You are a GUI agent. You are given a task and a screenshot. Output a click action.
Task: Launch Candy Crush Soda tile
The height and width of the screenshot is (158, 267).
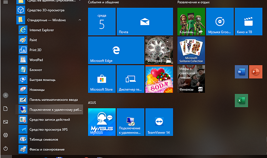pos(159,79)
